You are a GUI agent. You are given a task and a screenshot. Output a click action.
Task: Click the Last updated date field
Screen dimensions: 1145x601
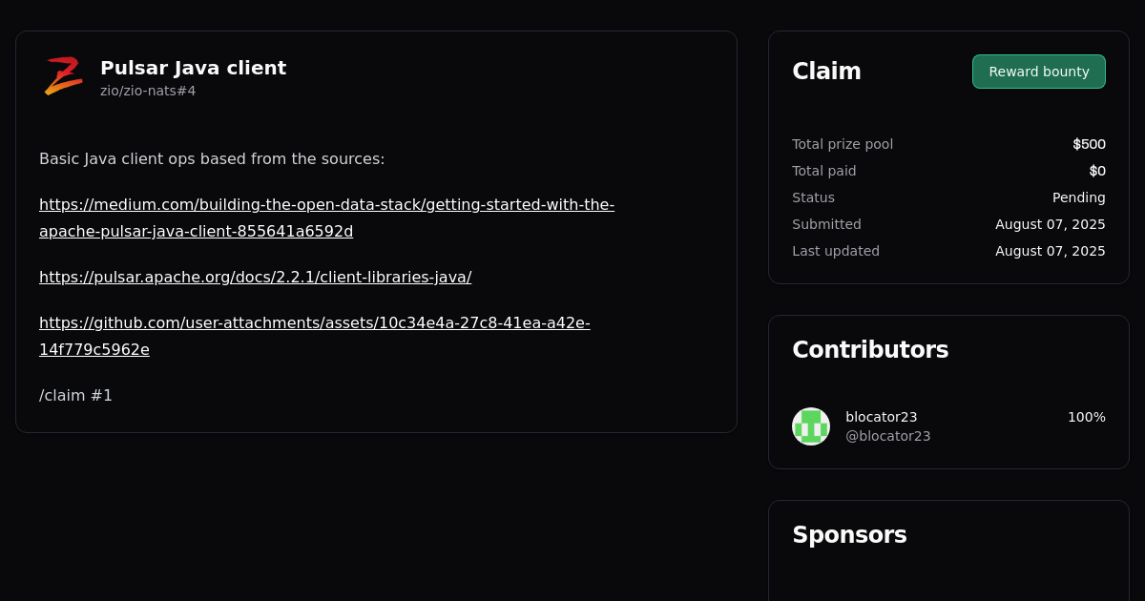point(1050,251)
